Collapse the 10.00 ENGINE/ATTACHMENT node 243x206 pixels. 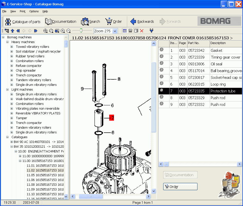(x=16, y=151)
